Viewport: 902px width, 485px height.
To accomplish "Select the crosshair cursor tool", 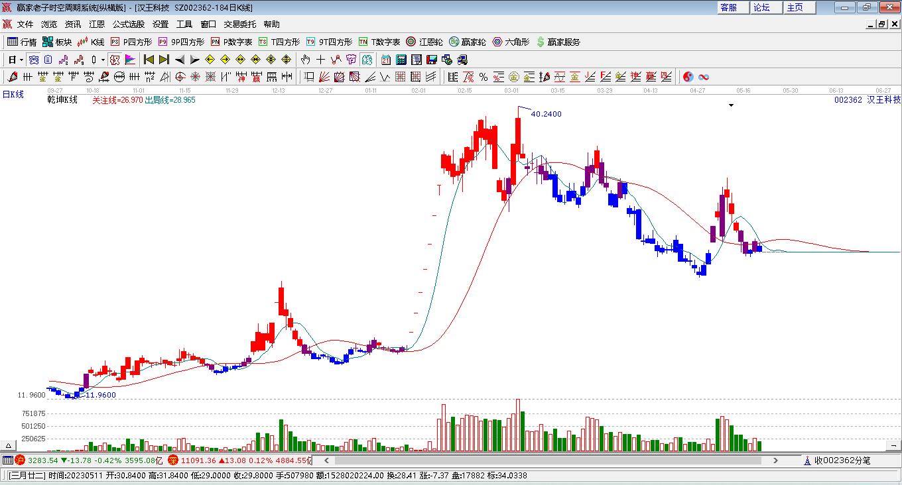I will point(321,60).
